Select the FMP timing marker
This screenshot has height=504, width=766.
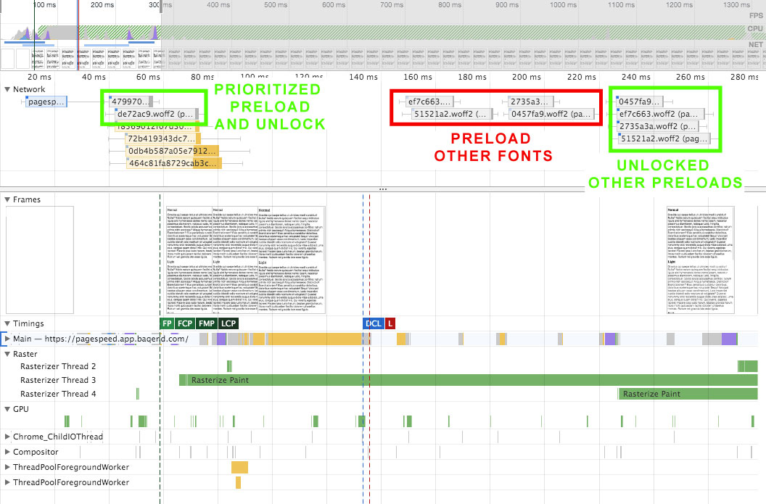(x=207, y=323)
